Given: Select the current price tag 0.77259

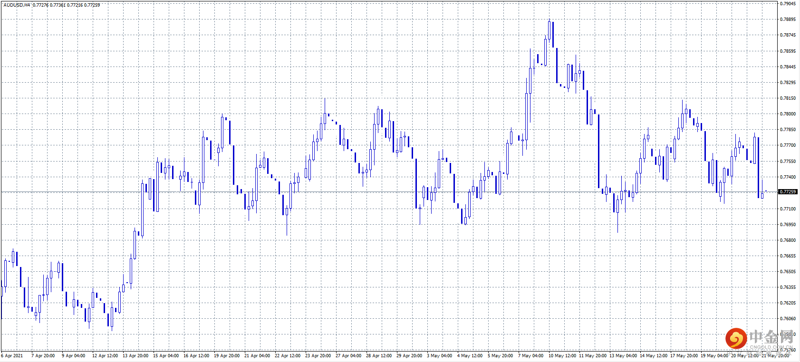Looking at the screenshot, I should coord(788,192).
